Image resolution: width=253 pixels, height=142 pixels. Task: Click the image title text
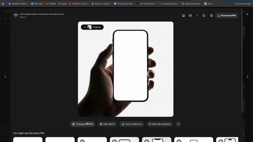pos(42,14)
